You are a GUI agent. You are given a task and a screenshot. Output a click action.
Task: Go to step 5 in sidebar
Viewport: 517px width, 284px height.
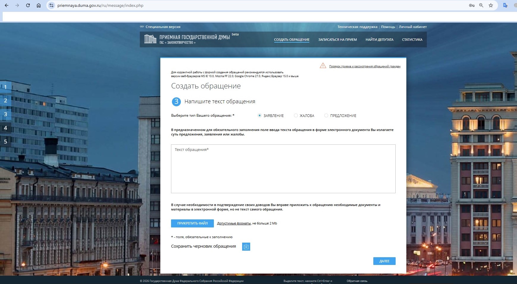point(5,142)
